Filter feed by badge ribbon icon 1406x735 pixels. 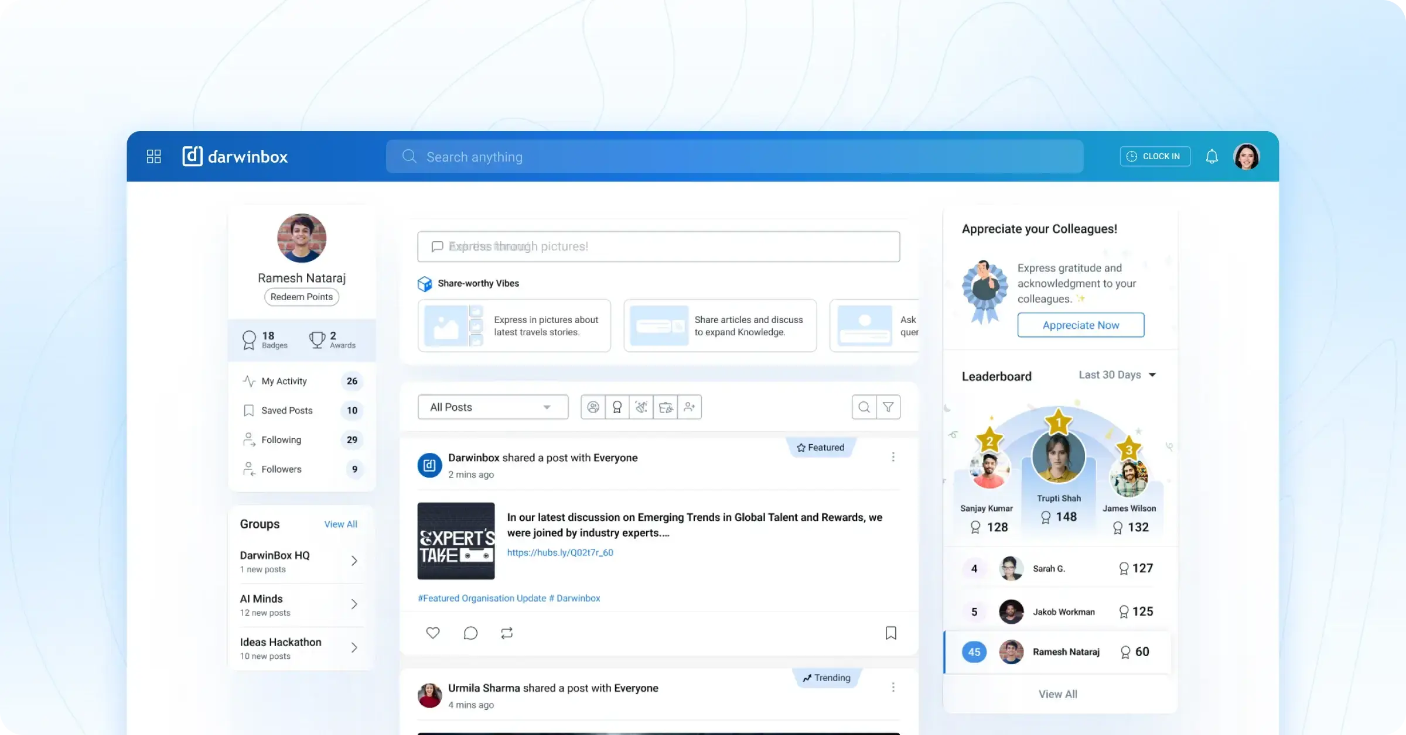tap(617, 407)
